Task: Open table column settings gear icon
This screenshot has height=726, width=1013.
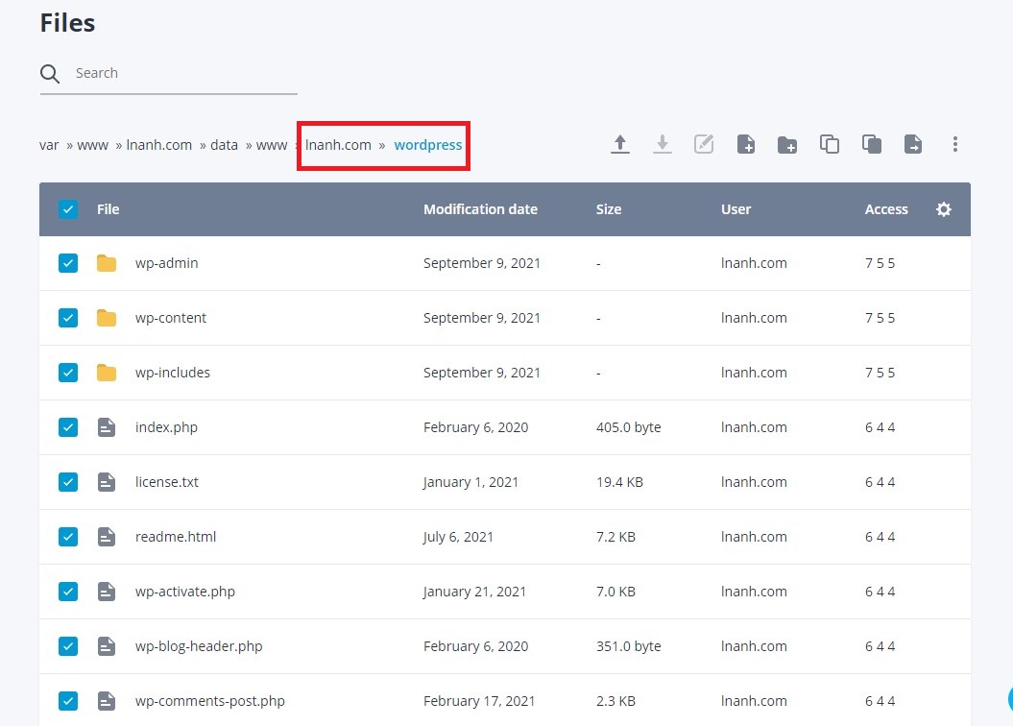Action: click(944, 209)
